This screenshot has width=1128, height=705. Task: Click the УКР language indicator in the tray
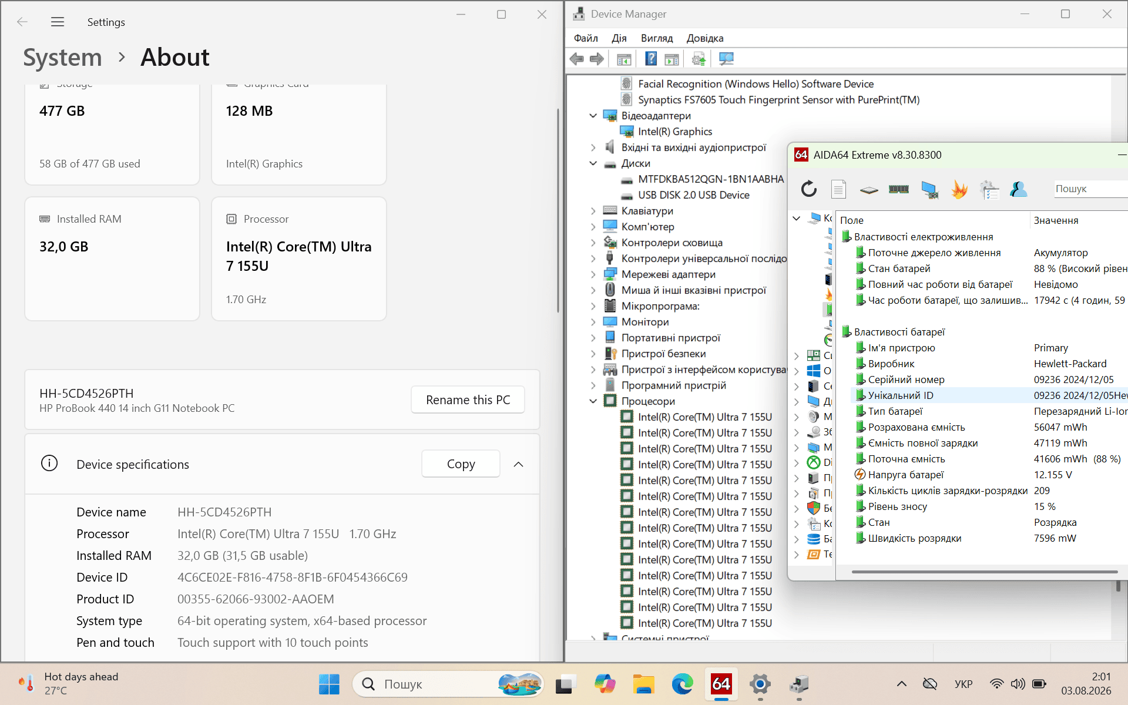(963, 684)
